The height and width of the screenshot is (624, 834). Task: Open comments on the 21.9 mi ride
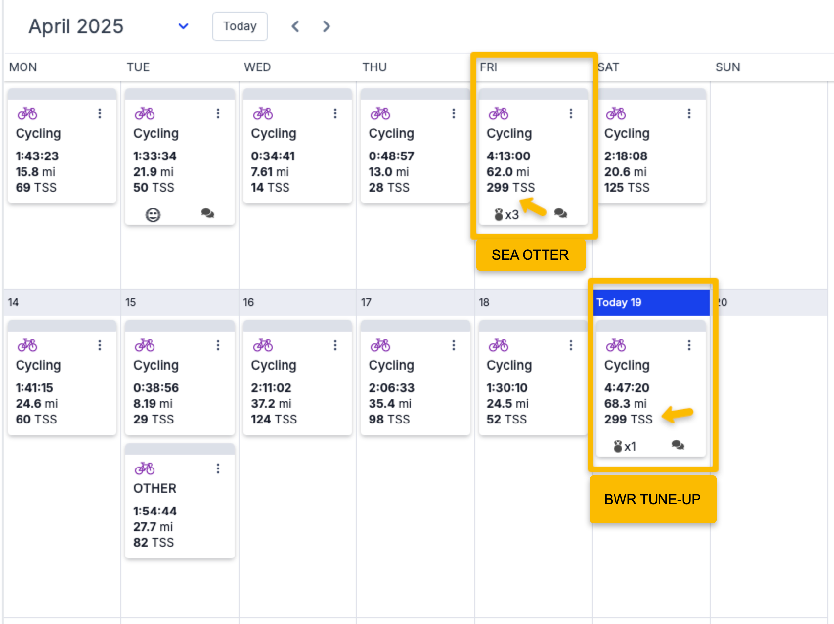(x=208, y=213)
